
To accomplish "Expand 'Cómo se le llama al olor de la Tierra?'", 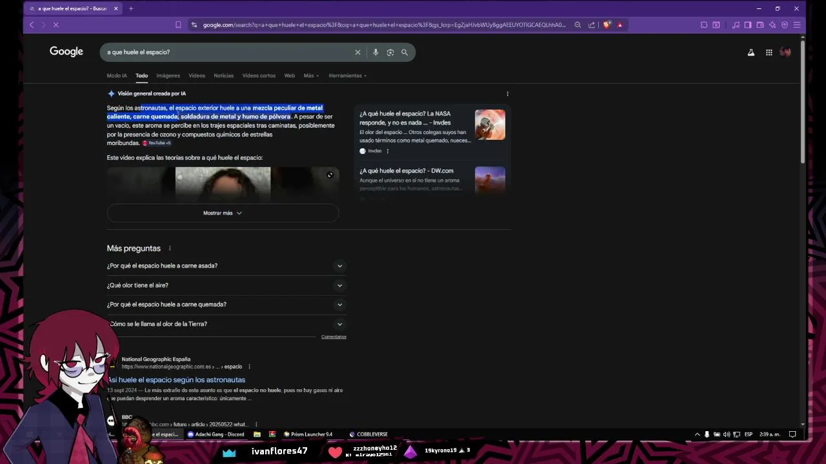I will [227, 324].
